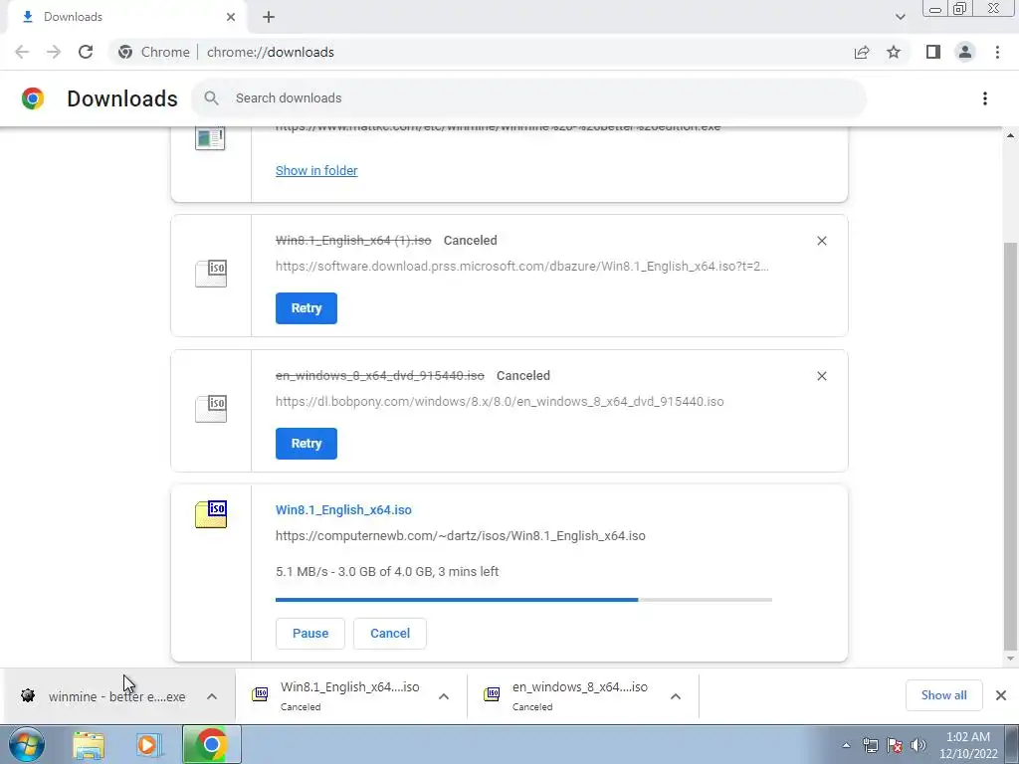Go back to the previous page
Viewport: 1019px width, 764px height.
tap(22, 52)
